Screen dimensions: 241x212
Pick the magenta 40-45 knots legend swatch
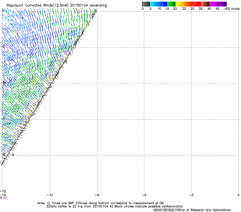[x=214, y=4]
